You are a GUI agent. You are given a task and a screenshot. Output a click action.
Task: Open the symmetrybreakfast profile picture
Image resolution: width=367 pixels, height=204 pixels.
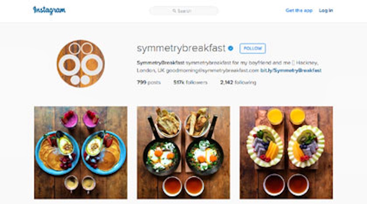(x=81, y=64)
